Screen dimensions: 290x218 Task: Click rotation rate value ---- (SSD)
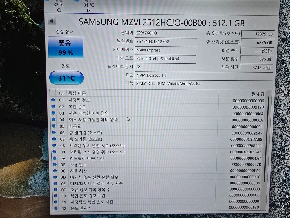(257, 51)
